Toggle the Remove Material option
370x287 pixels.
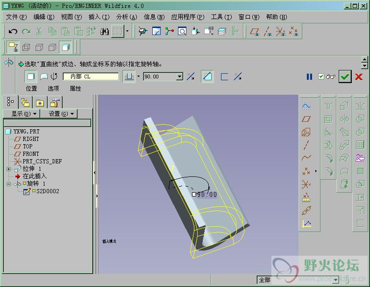coord(207,77)
